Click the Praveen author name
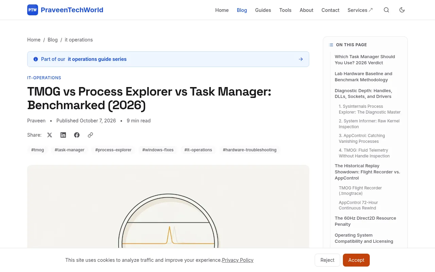This screenshot has width=435, height=272. [36, 121]
